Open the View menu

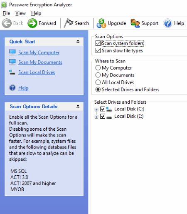coord(20,13)
